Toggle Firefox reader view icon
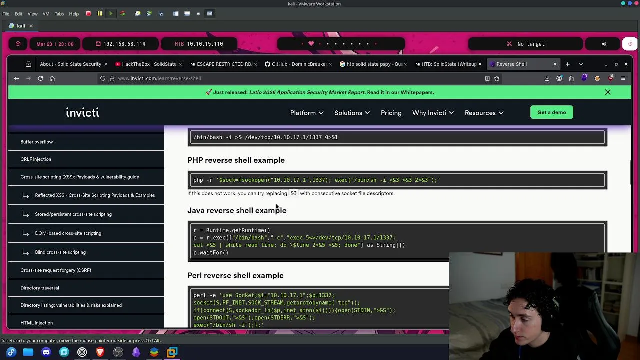This screenshot has width=640, height=360. (487, 78)
